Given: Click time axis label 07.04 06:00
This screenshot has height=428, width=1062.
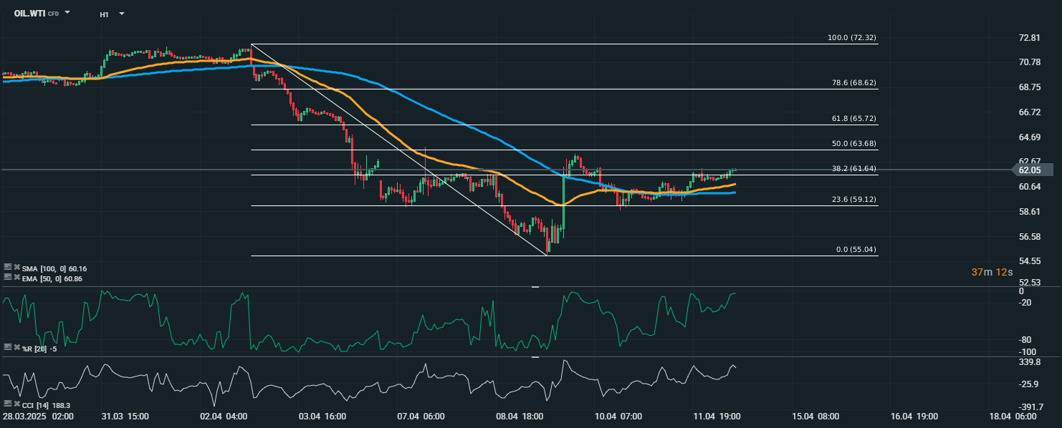Looking at the screenshot, I should [421, 417].
